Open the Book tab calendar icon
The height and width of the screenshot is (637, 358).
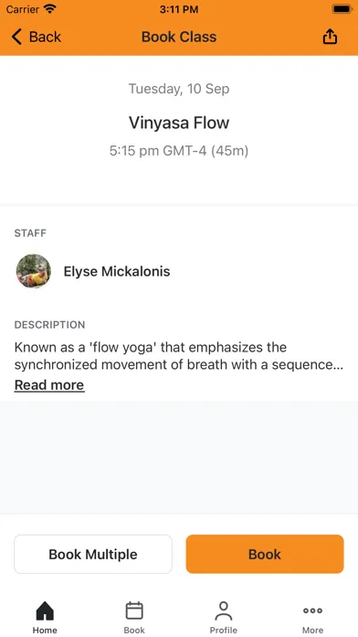click(x=134, y=610)
